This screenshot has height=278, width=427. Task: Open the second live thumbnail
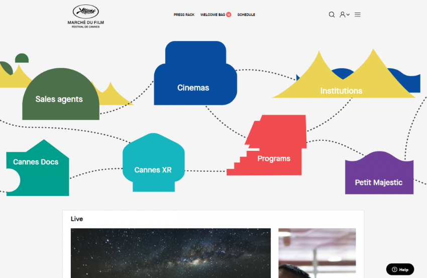click(317, 253)
